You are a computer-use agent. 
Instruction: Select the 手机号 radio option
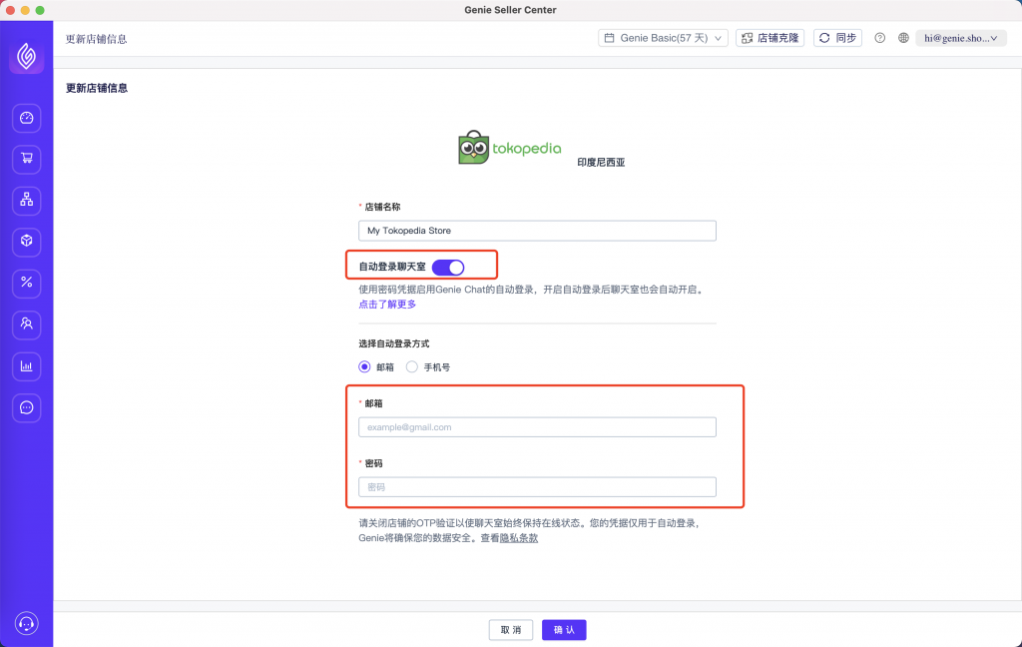tap(412, 367)
